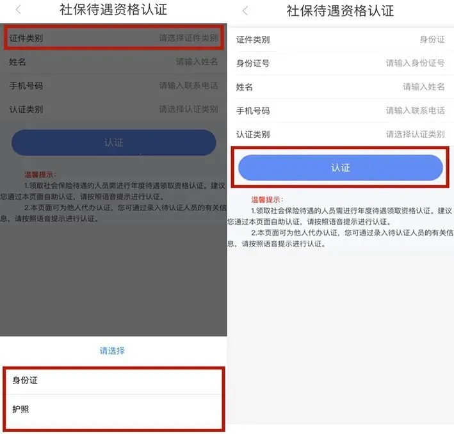This screenshot has width=454, height=434.
Task: Choose 护照 from the picker list
Action: [113, 409]
